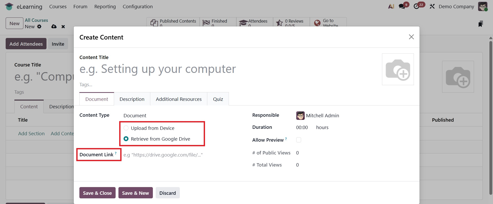The height and width of the screenshot is (204, 493).
Task: Switch to the Quiz tab
Action: tap(218, 99)
